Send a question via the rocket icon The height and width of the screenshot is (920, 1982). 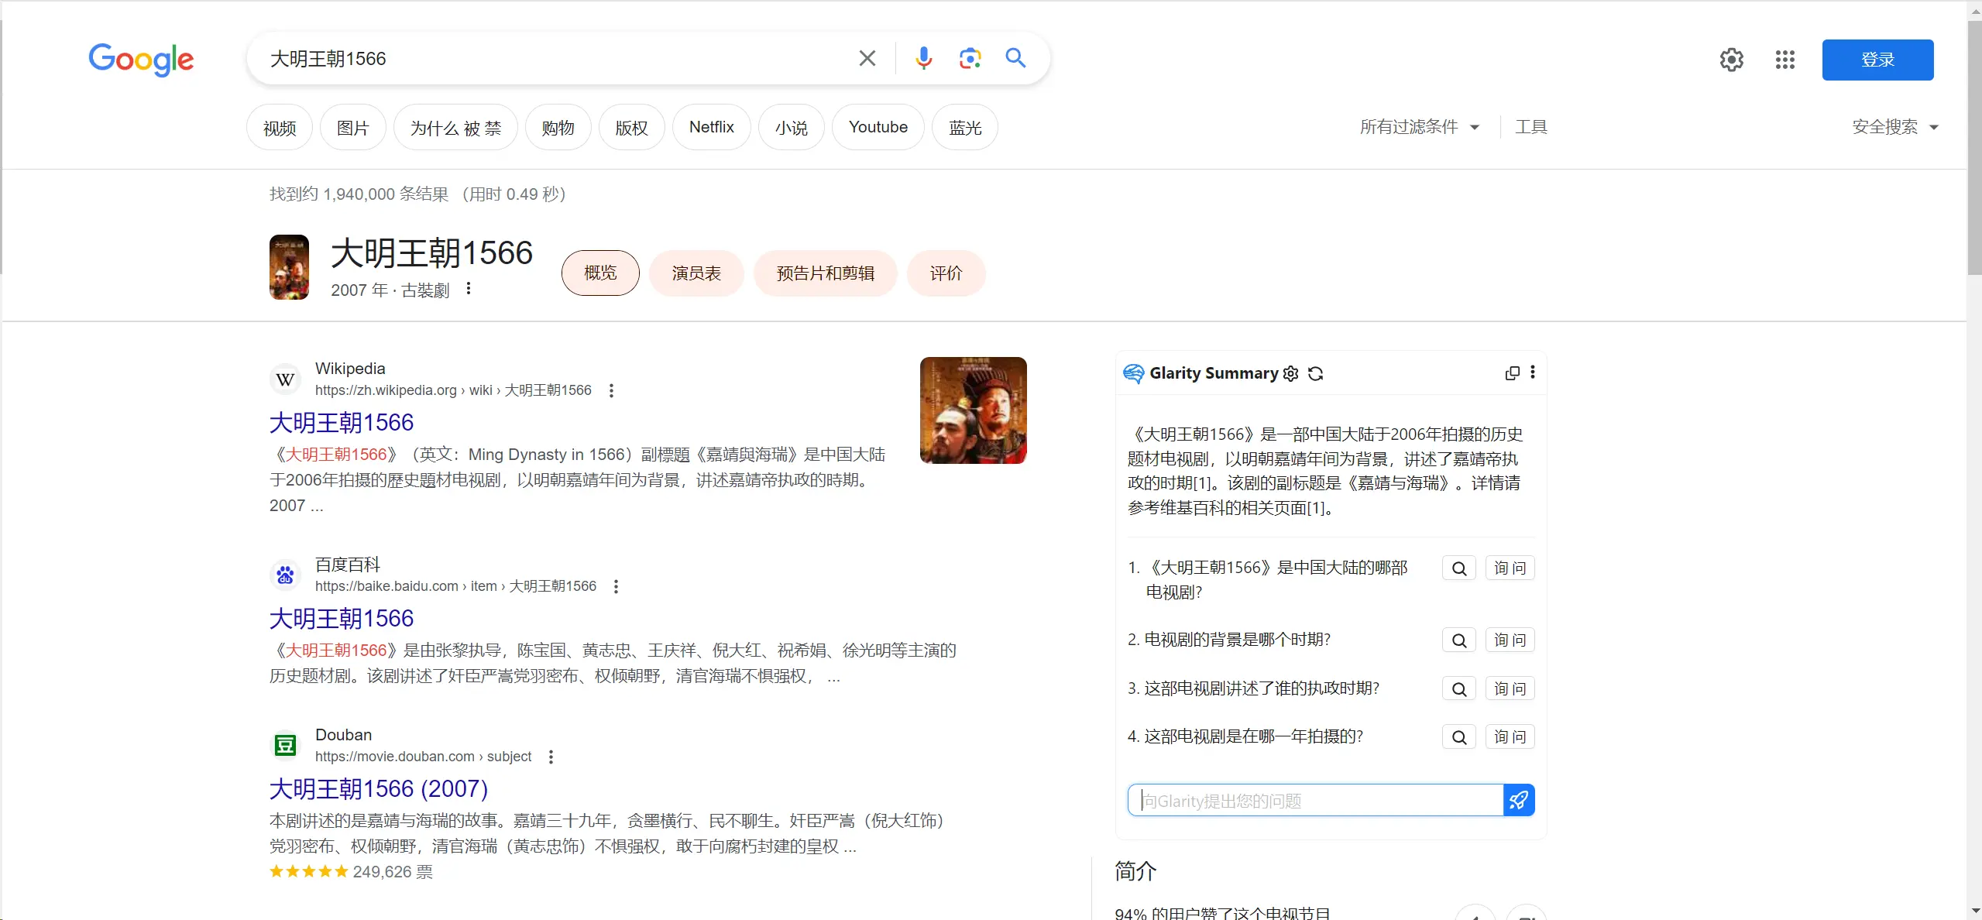pos(1517,799)
